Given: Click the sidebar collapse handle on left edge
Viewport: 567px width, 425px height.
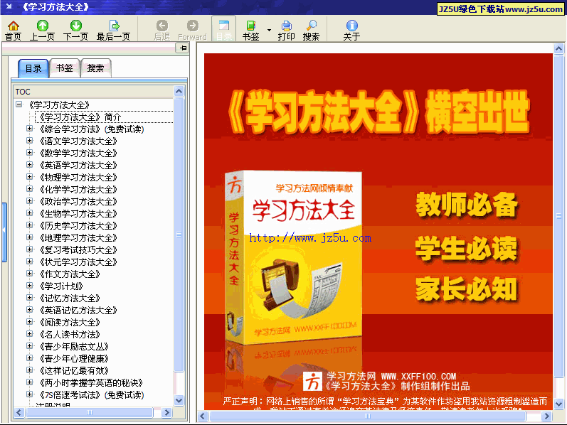Looking at the screenshot, I should click(x=4, y=230).
